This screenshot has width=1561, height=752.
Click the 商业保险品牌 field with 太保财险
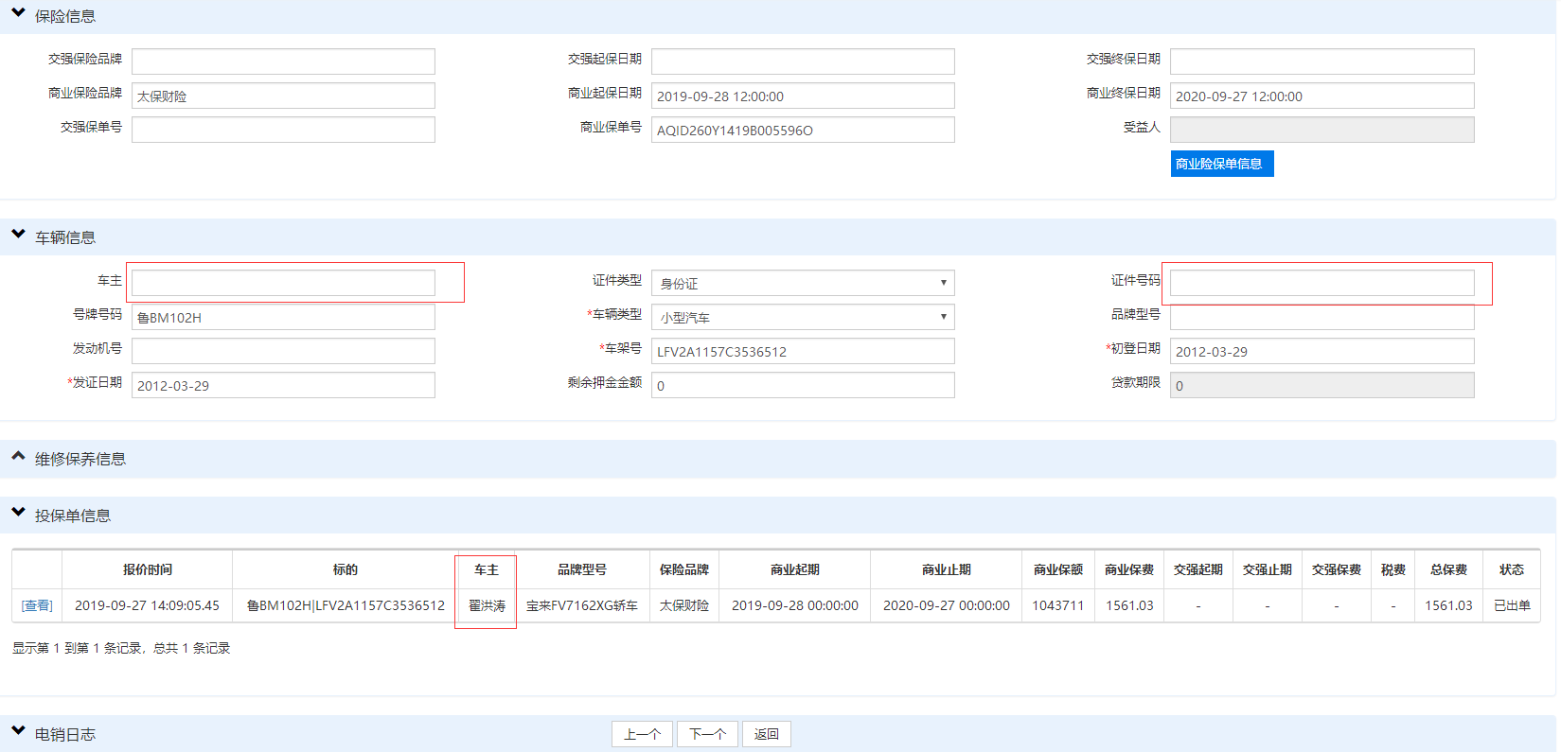(283, 96)
